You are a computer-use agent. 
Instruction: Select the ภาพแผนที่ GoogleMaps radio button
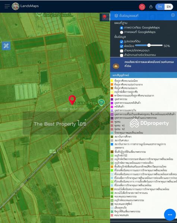122,32
